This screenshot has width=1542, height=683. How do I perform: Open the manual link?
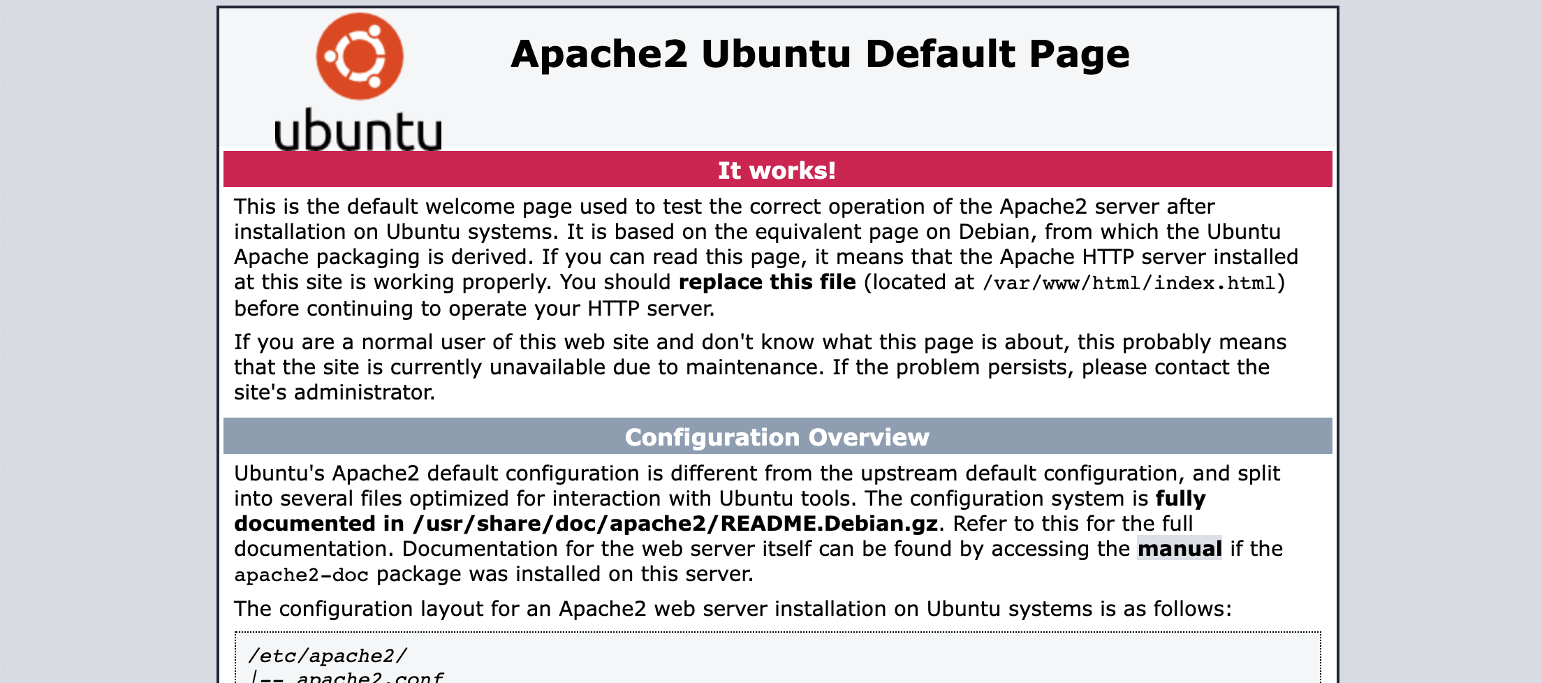1180,549
